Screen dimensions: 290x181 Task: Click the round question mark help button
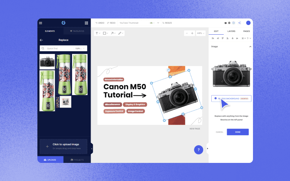tap(199, 150)
